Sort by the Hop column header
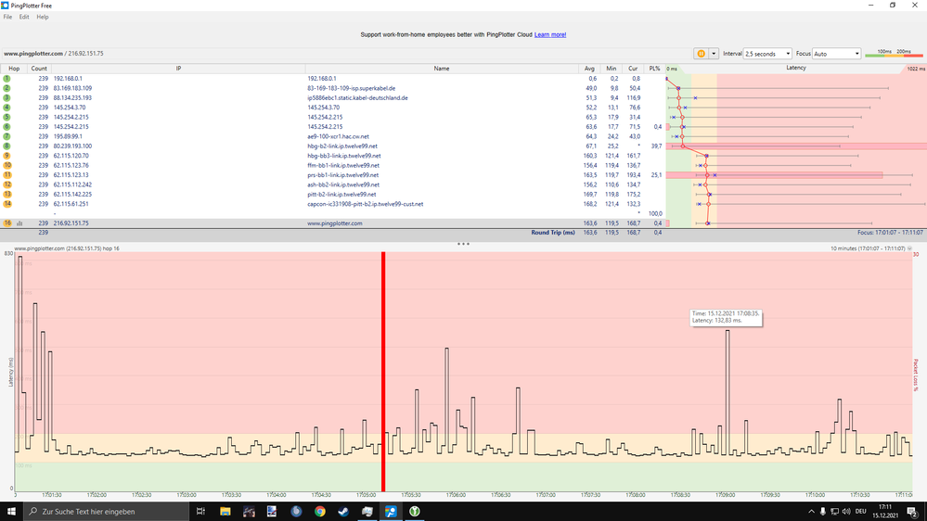 pos(14,69)
